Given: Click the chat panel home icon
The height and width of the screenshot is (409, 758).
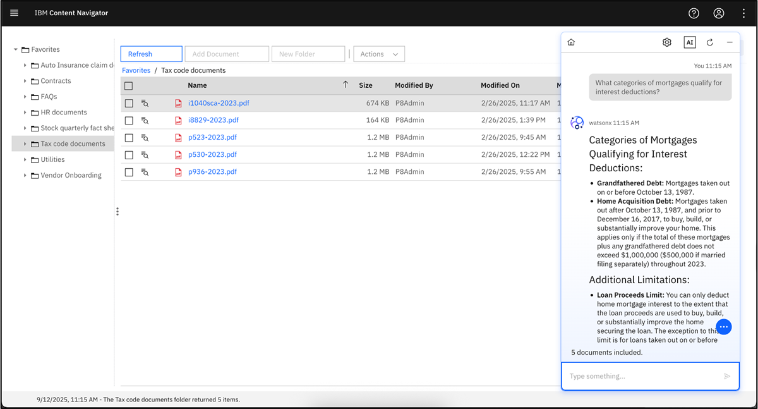Looking at the screenshot, I should pyautogui.click(x=571, y=42).
